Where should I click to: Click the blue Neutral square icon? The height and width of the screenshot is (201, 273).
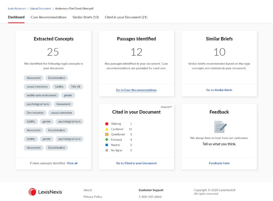[107, 145]
